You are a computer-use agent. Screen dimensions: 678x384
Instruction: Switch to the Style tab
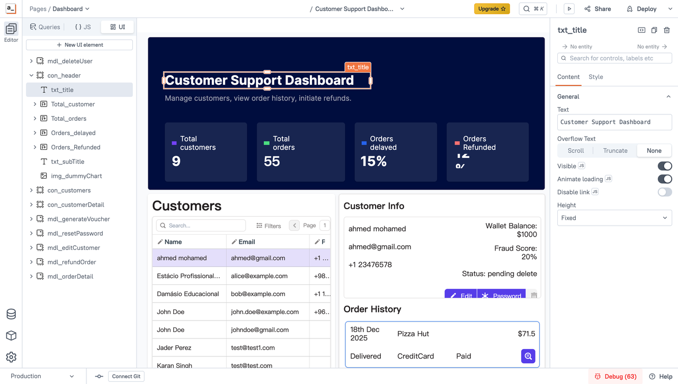(595, 77)
